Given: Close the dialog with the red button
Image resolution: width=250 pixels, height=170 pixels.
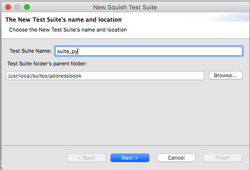Looking at the screenshot, I should coord(8,7).
